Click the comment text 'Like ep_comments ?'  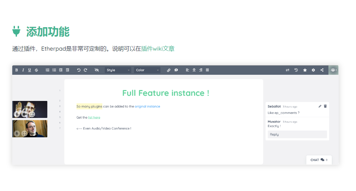tap(283, 113)
